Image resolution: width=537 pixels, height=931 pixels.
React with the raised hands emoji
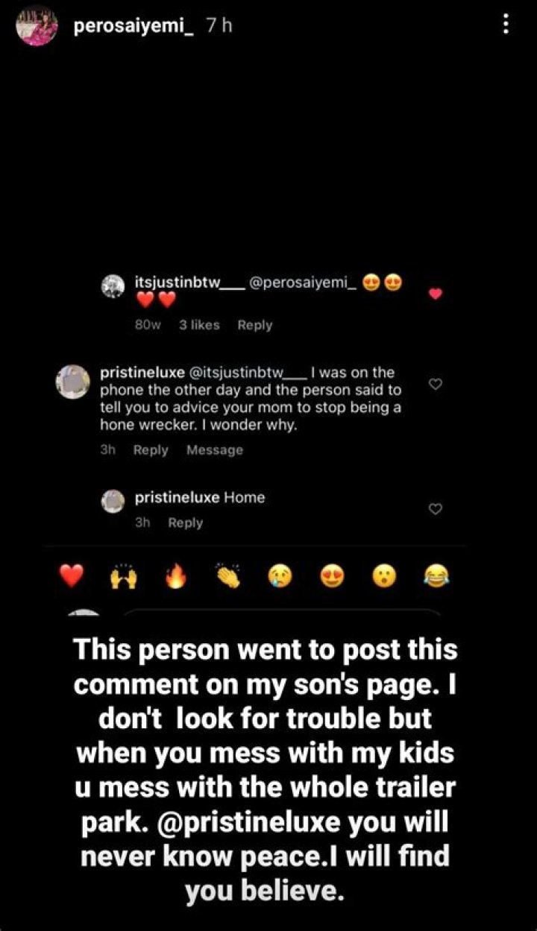pos(125,575)
